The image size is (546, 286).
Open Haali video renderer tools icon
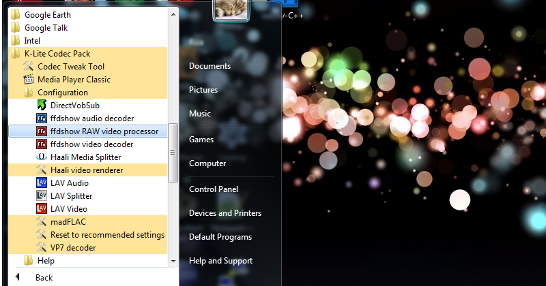pyautogui.click(x=42, y=170)
